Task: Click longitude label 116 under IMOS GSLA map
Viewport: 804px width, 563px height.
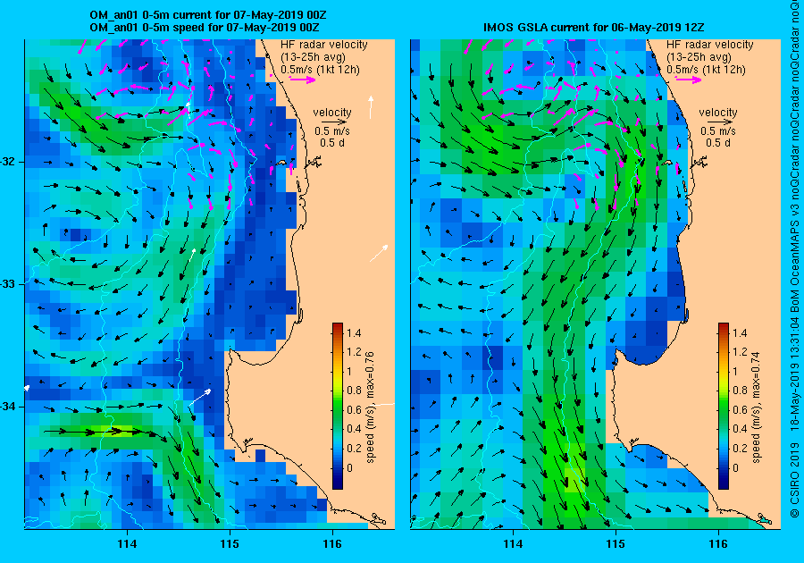Action: pyautogui.click(x=718, y=544)
